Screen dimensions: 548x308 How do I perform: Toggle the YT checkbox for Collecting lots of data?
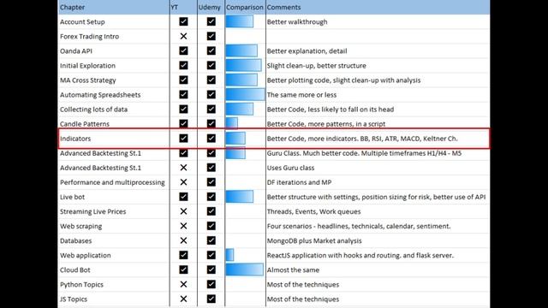(x=183, y=110)
